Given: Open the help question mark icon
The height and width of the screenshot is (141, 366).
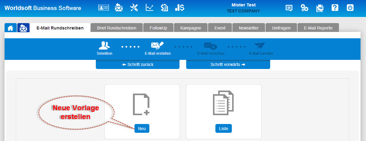Looking at the screenshot, I should click(x=335, y=8).
